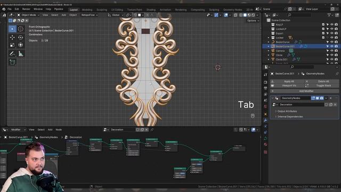Pin the Decoration node tree in node editor
Image resolution: width=341 pixels, height=192 pixels.
[152, 130]
